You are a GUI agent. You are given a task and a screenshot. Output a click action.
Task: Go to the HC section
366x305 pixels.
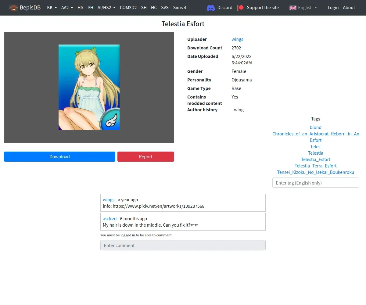(154, 8)
